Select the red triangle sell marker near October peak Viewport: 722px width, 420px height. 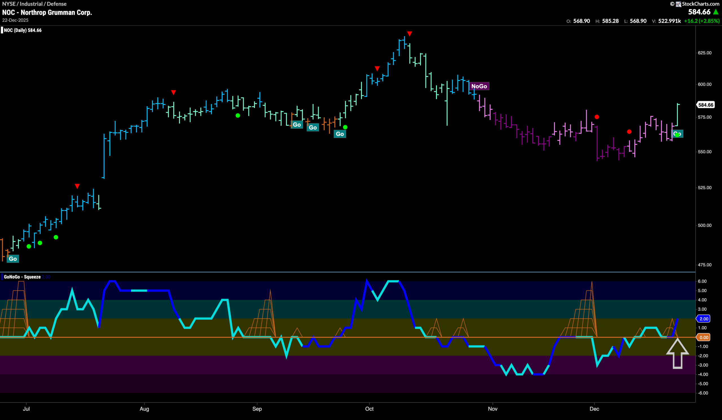(409, 34)
